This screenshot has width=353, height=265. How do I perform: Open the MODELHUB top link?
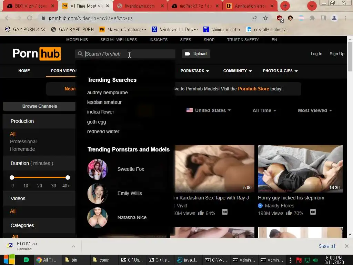tap(77, 40)
